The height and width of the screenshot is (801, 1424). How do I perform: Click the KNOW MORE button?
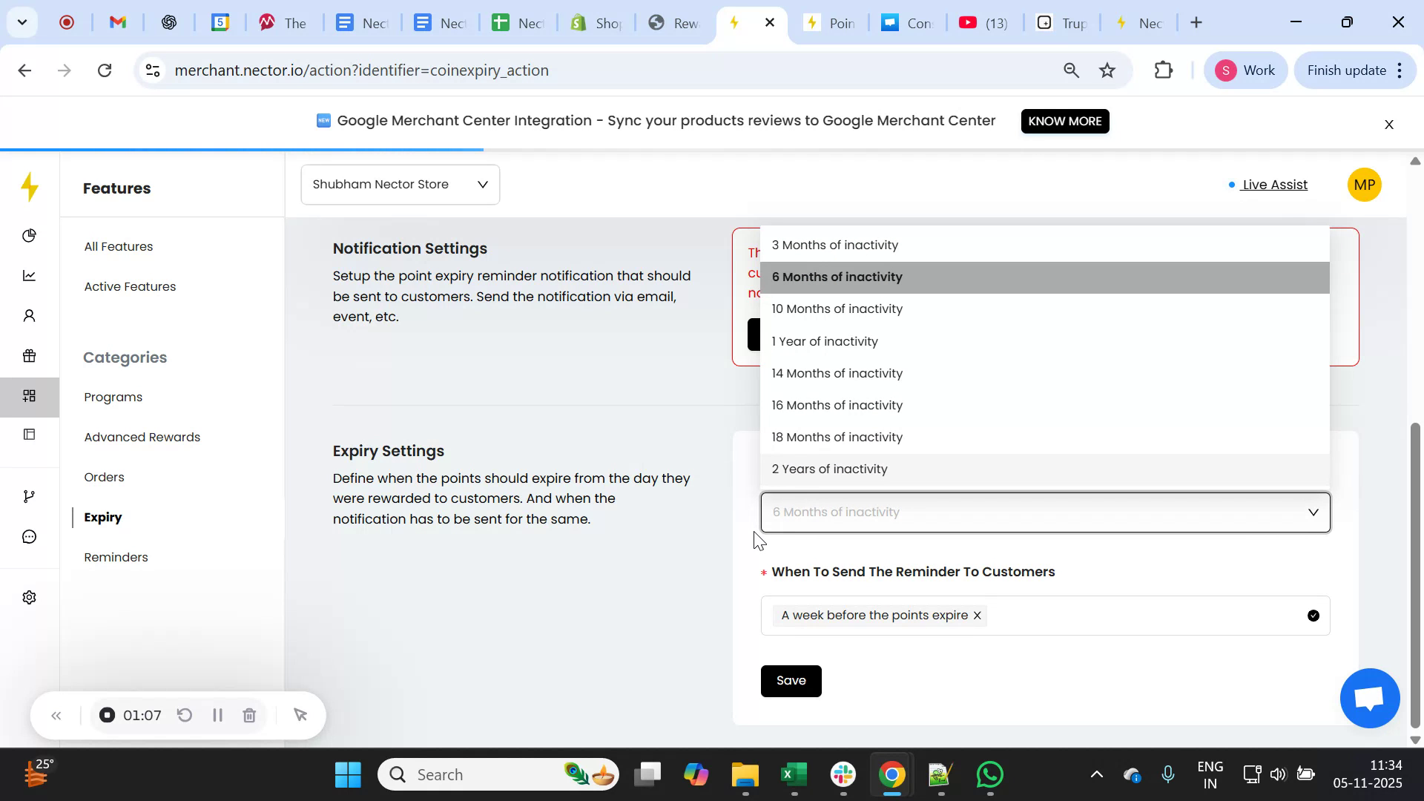tap(1064, 121)
